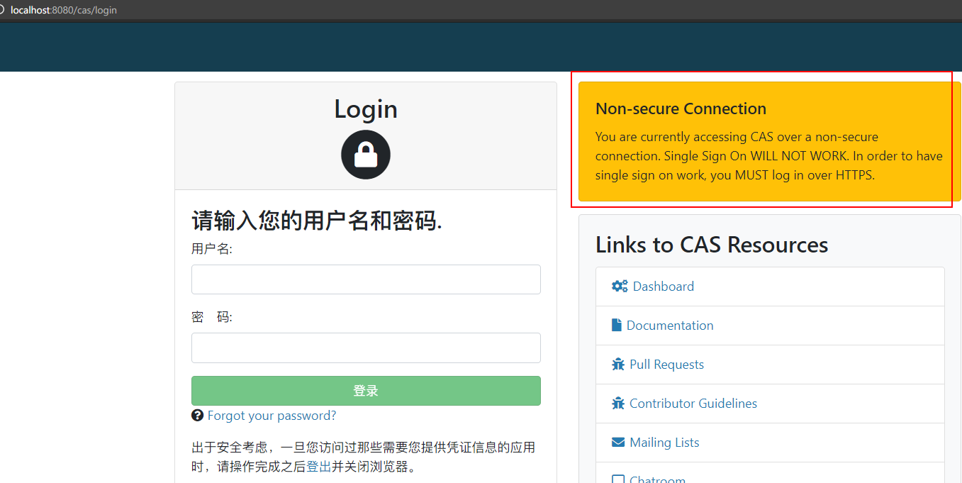Click the green 登录 login button

[366, 391]
